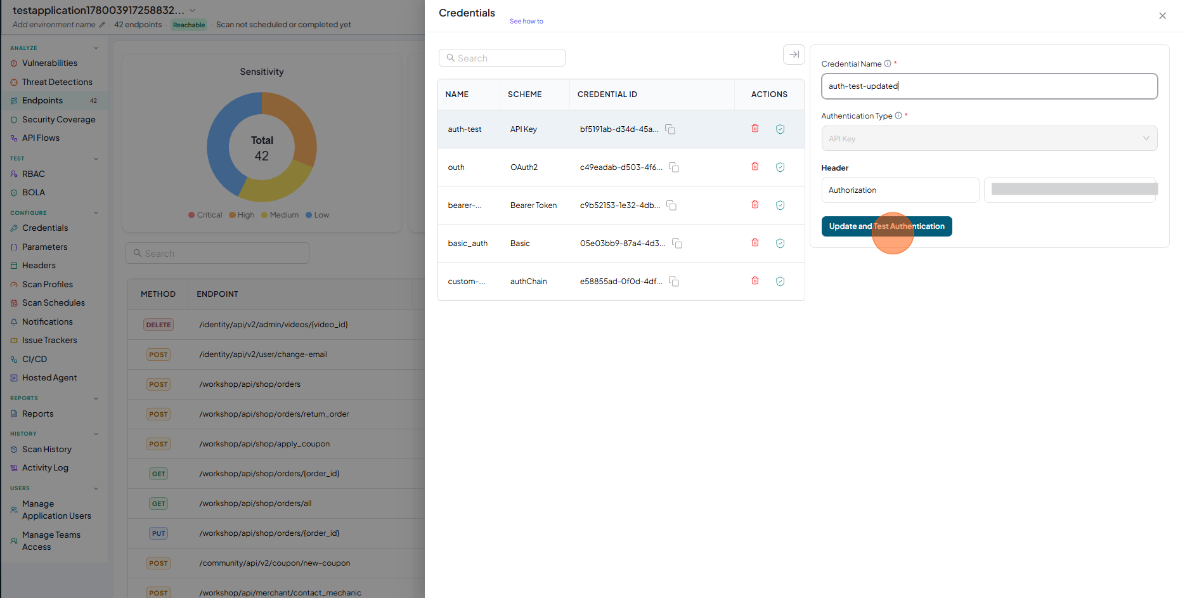Copy the outh credential ID
Viewport: 1185px width, 598px height.
674,167
